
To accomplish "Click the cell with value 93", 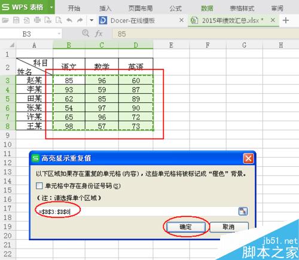I will [69, 90].
